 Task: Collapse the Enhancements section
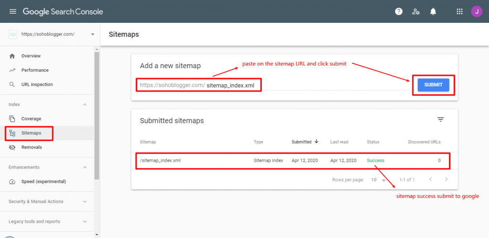[85, 168]
